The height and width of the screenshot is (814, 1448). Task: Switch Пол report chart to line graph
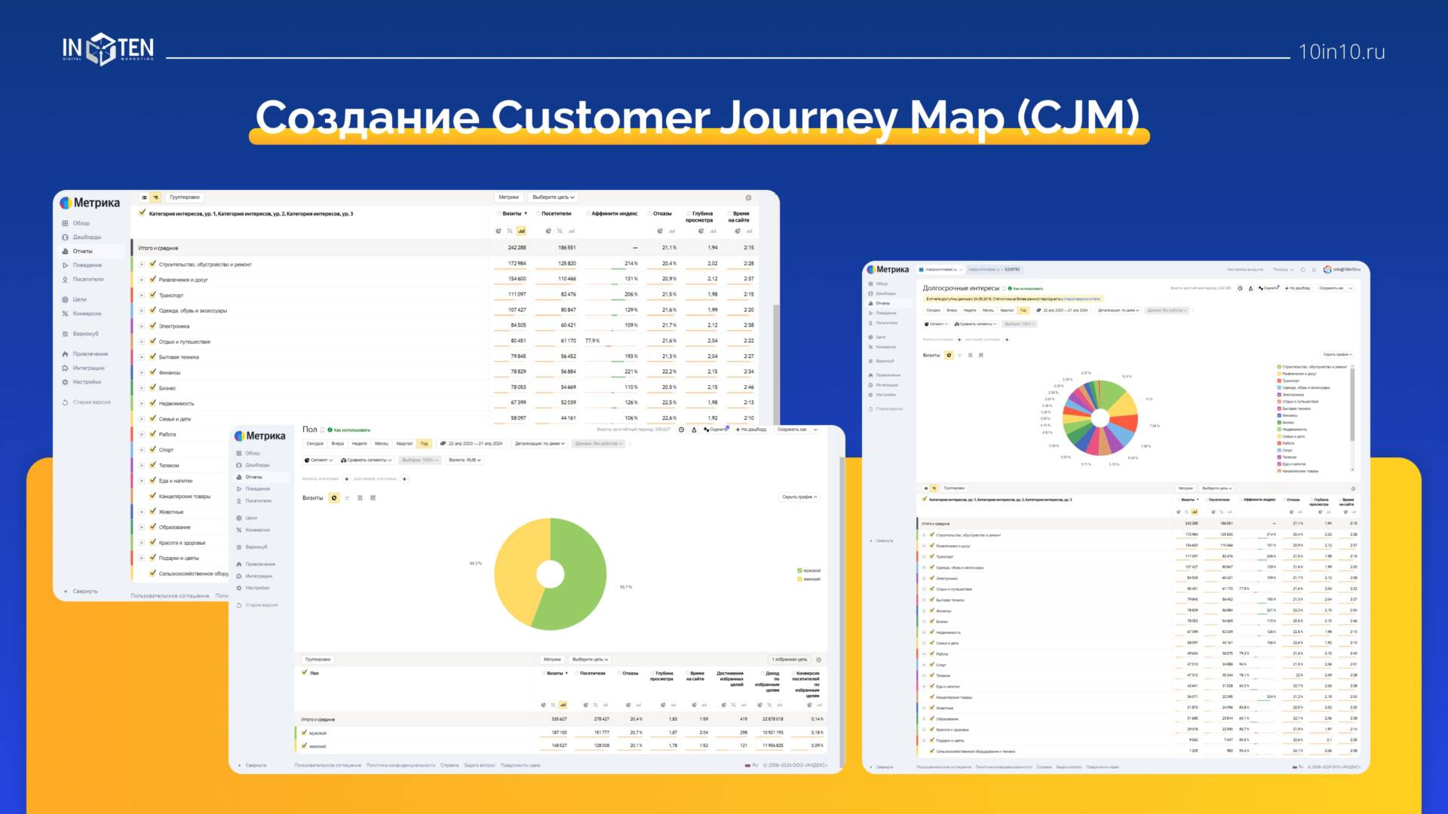pos(347,498)
